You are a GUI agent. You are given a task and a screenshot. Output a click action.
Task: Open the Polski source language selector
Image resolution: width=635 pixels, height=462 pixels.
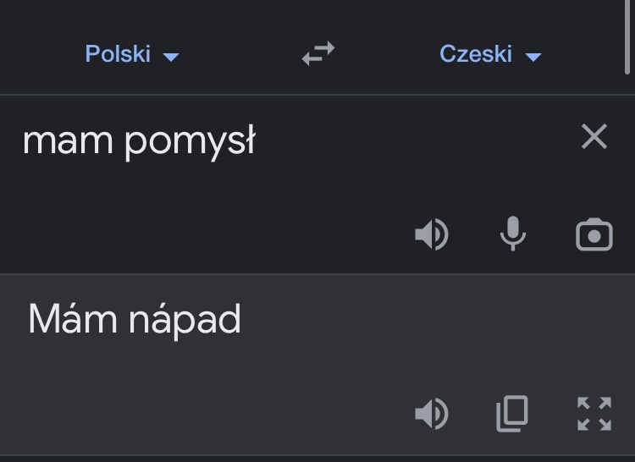click(x=118, y=55)
